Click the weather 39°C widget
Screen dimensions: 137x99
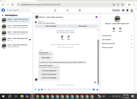click(102, 96)
